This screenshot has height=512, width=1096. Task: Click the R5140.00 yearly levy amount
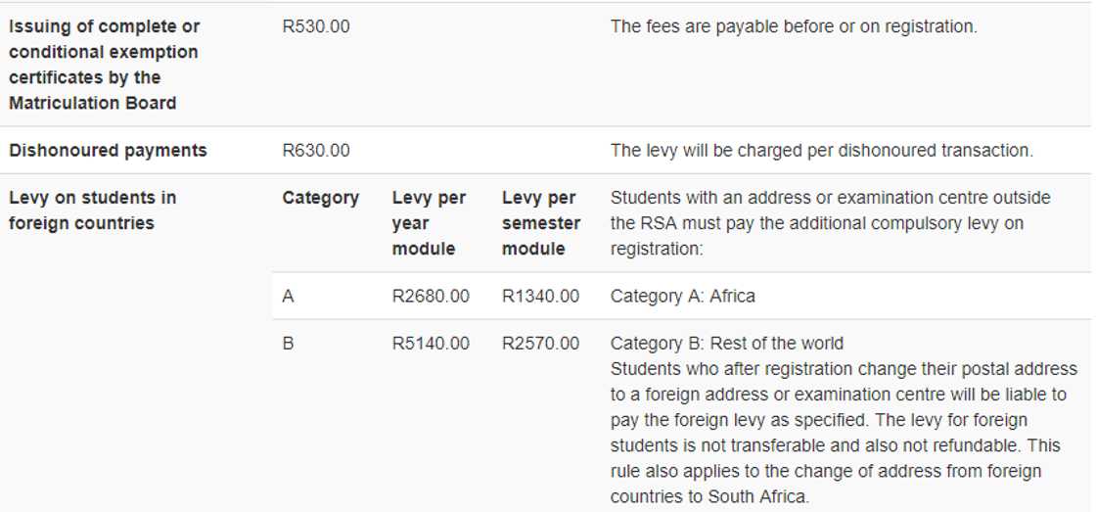(431, 344)
